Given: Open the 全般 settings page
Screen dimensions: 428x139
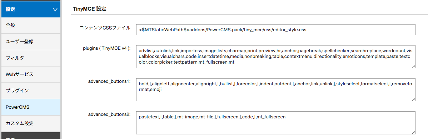Looking at the screenshot, I should [x=31, y=26].
